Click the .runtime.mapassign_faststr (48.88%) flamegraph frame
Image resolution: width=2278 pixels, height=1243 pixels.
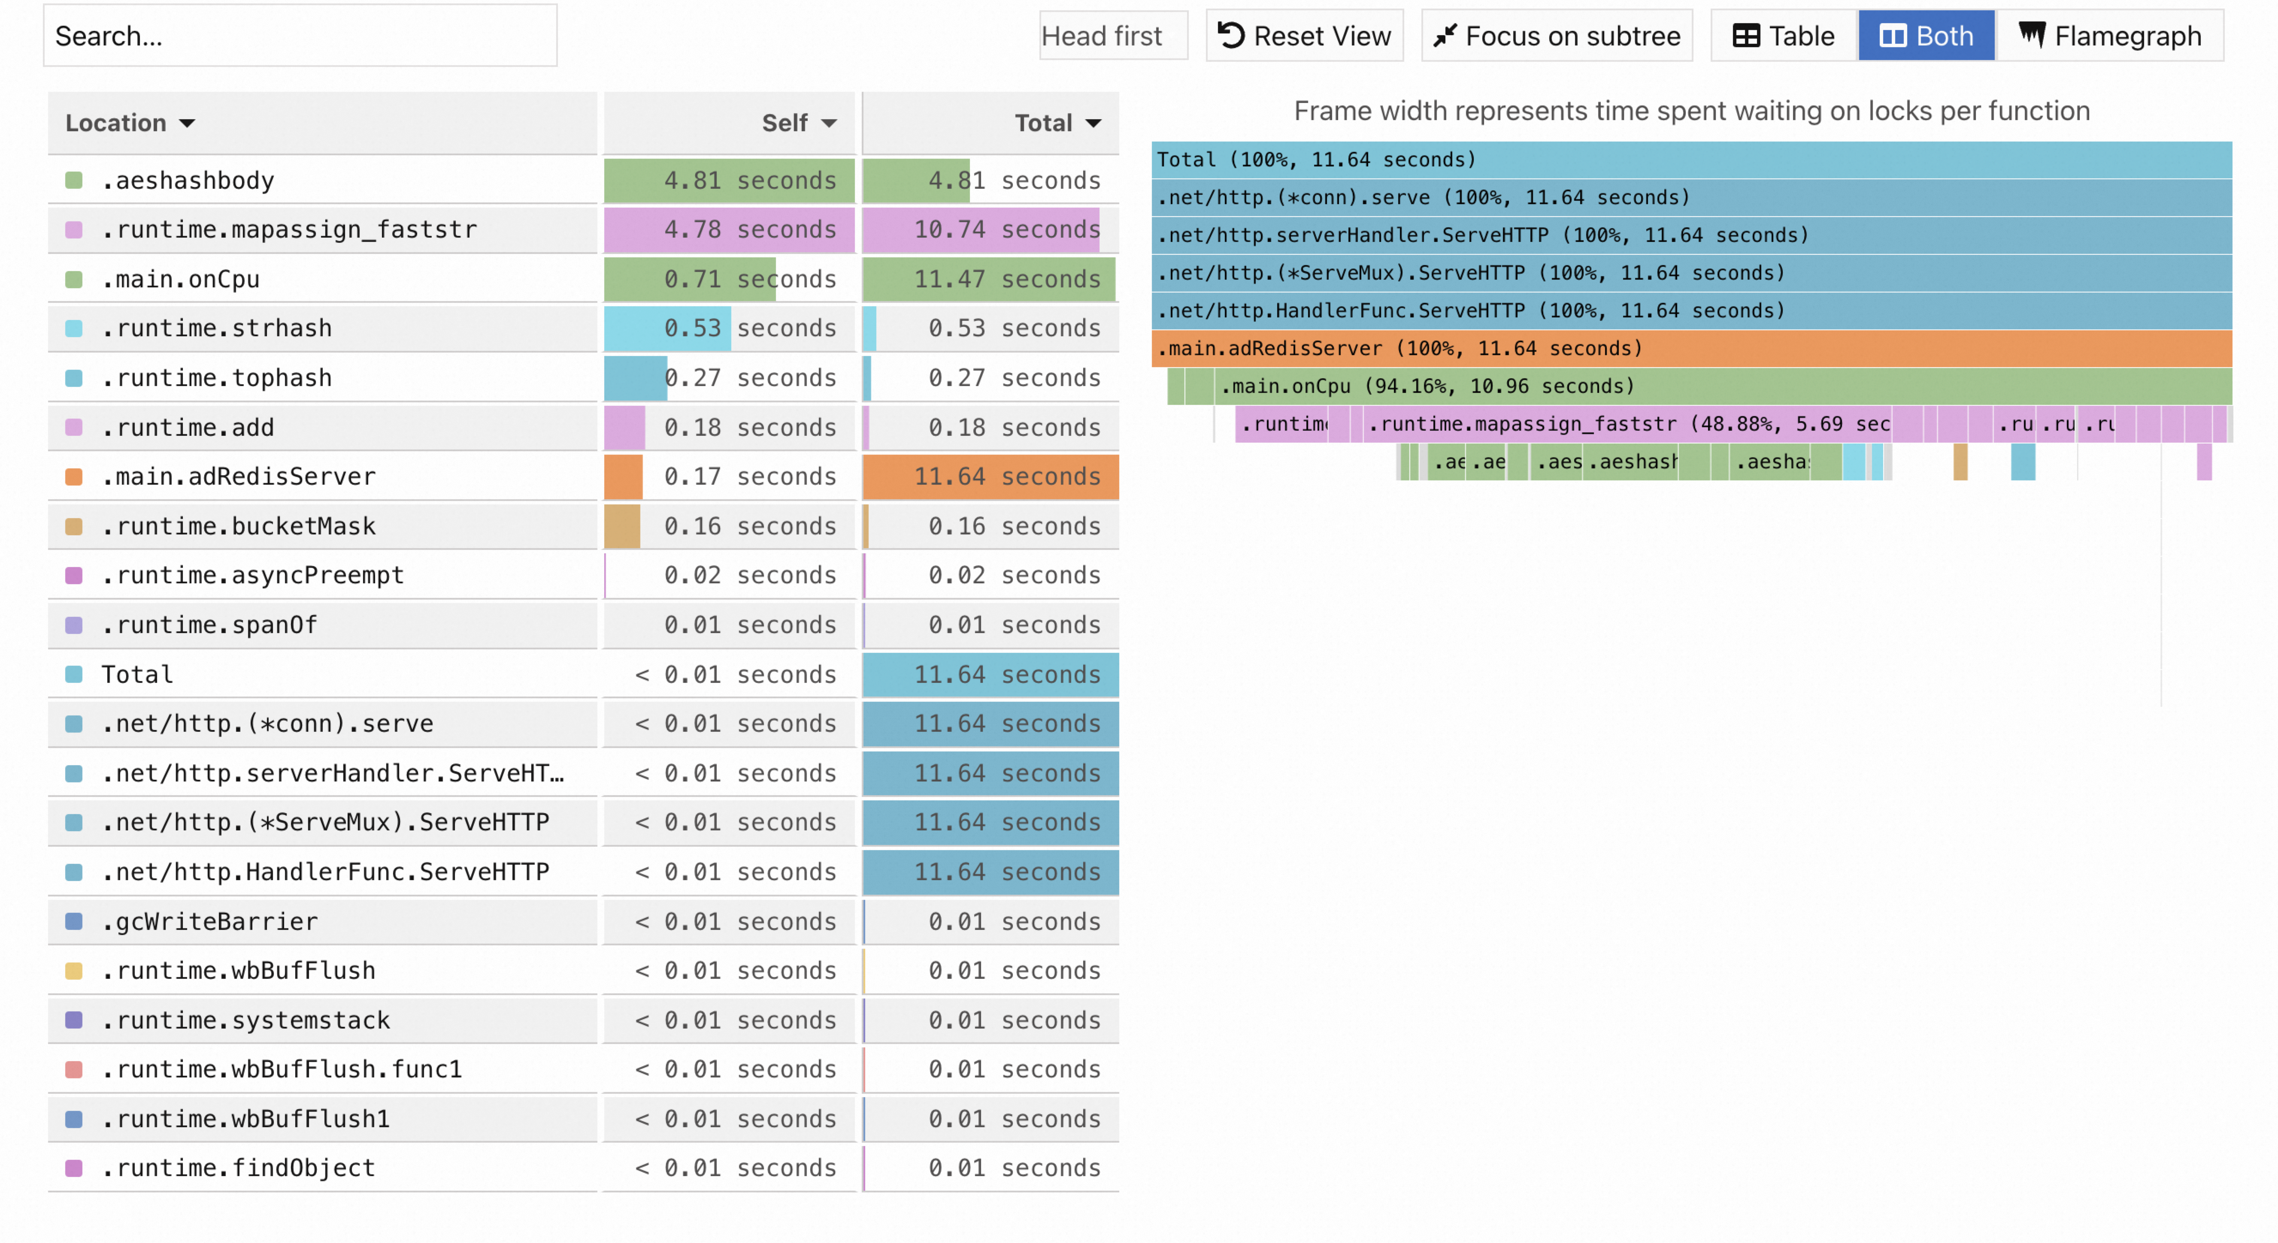(x=1628, y=424)
